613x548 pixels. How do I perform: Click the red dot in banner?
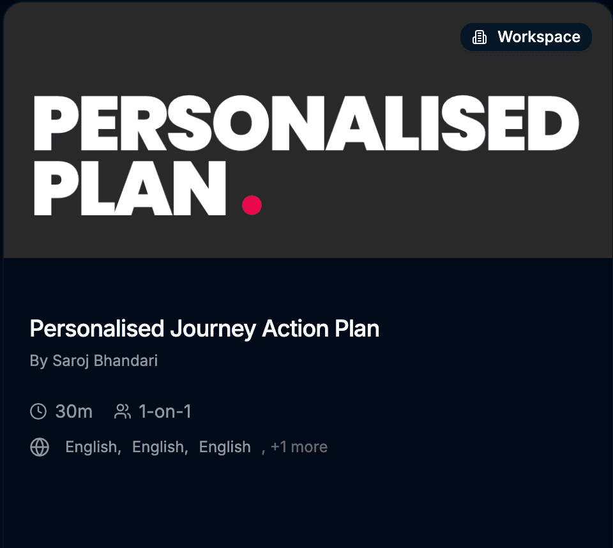pos(252,205)
